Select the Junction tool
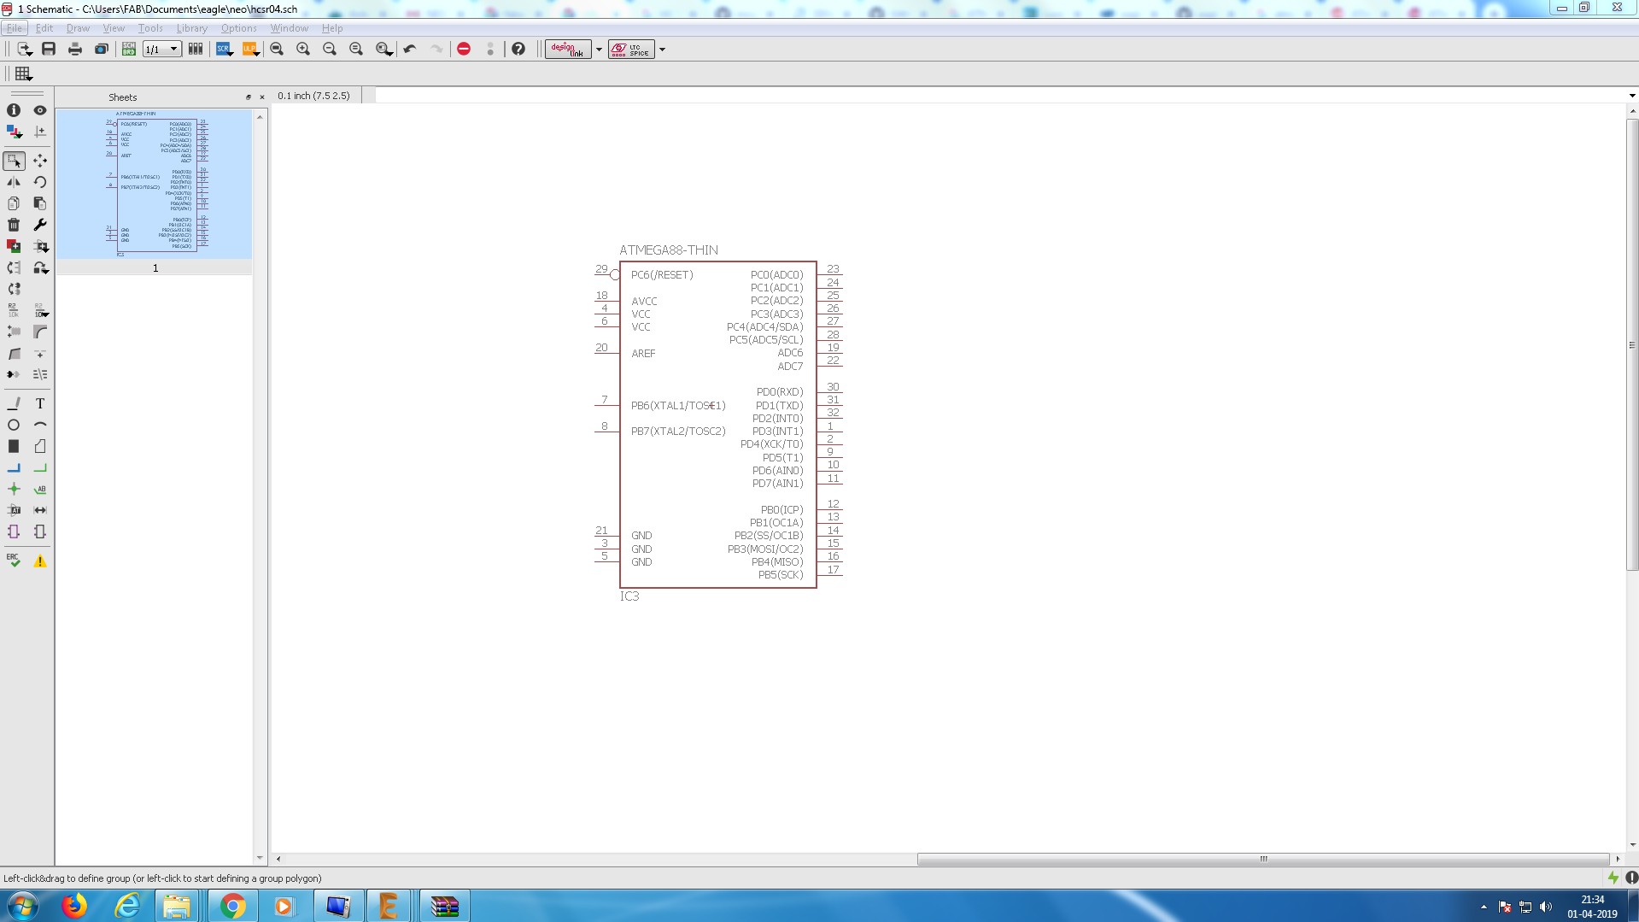This screenshot has height=922, width=1639. click(x=14, y=489)
